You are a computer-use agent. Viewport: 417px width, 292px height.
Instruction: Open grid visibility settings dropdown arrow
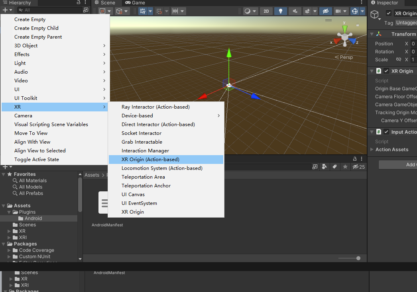[x=150, y=11]
